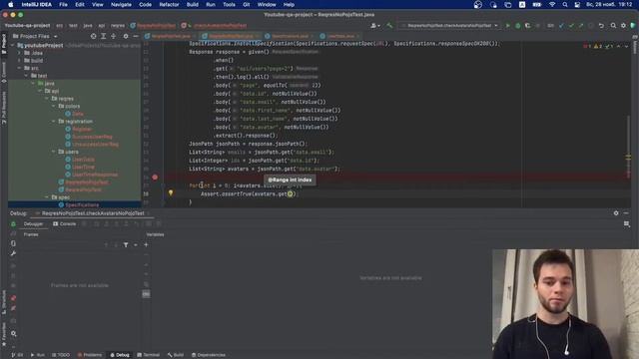Click the user account icon in toolbar
639x359 pixels.
pyautogui.click(x=374, y=26)
